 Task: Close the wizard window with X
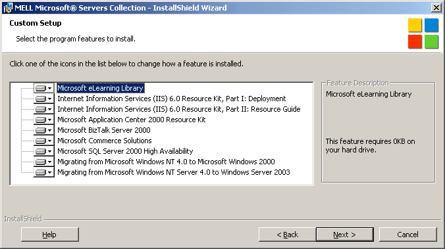[x=436, y=8]
